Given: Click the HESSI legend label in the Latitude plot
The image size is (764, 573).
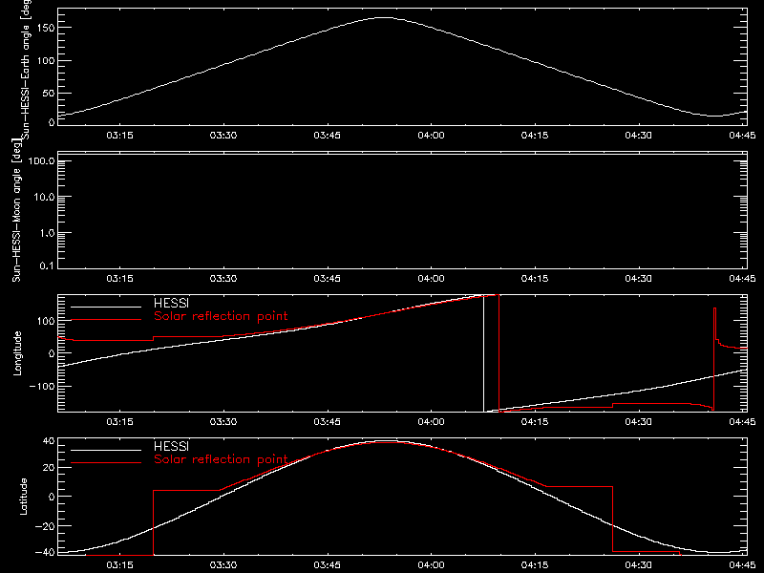Looking at the screenshot, I should pyautogui.click(x=171, y=446).
